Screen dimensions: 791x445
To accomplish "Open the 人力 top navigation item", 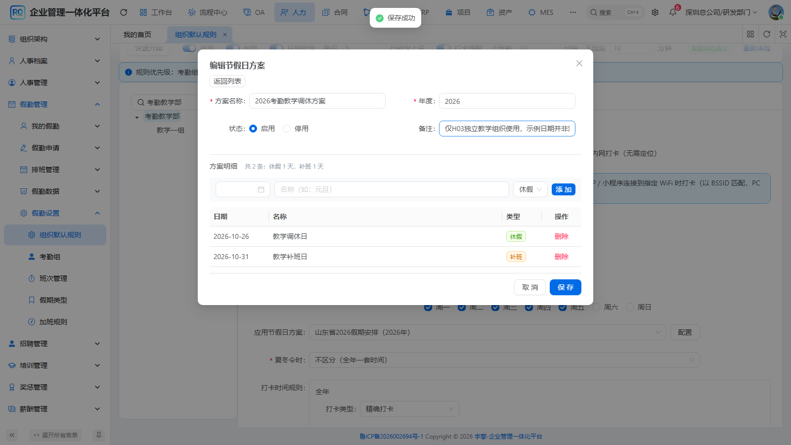I will click(294, 12).
